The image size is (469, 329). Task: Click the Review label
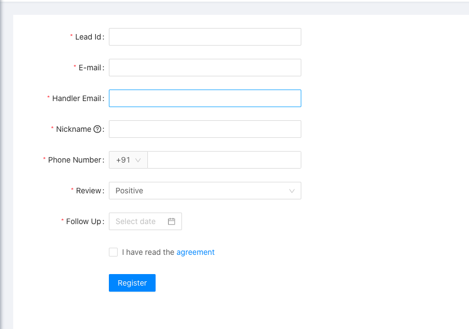coord(89,191)
